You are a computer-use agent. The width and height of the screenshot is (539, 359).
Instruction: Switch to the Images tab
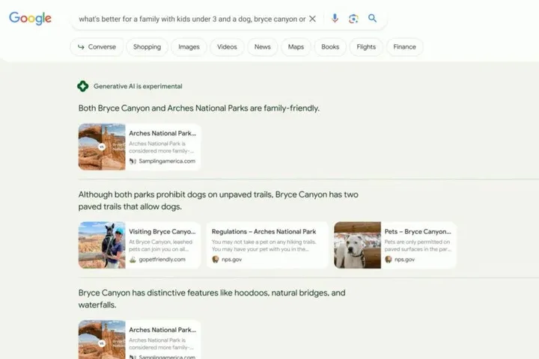[189, 47]
